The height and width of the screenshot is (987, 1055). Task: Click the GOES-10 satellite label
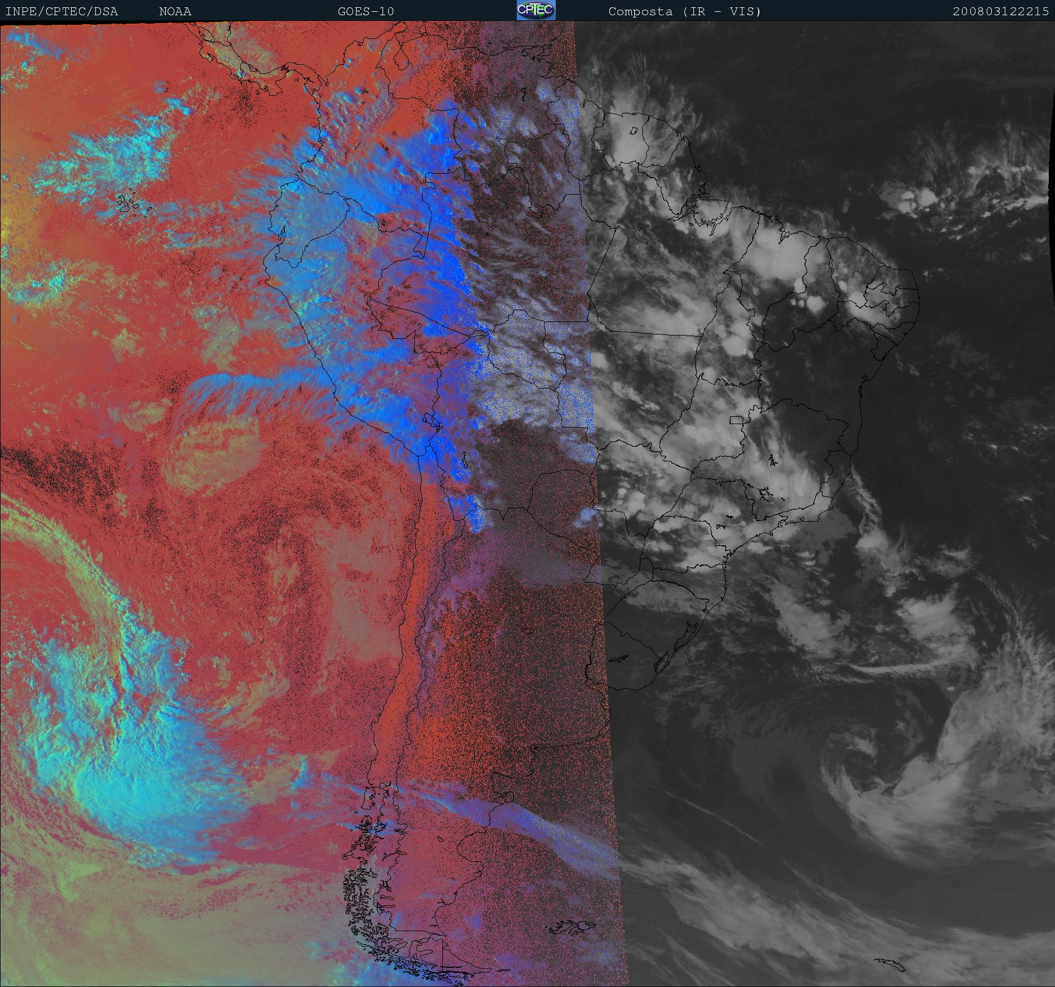[x=366, y=12]
